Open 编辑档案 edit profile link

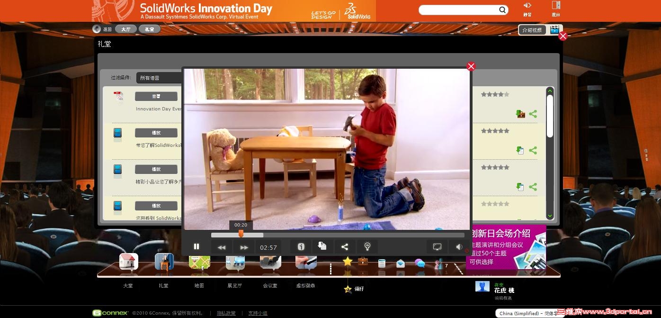point(503,298)
